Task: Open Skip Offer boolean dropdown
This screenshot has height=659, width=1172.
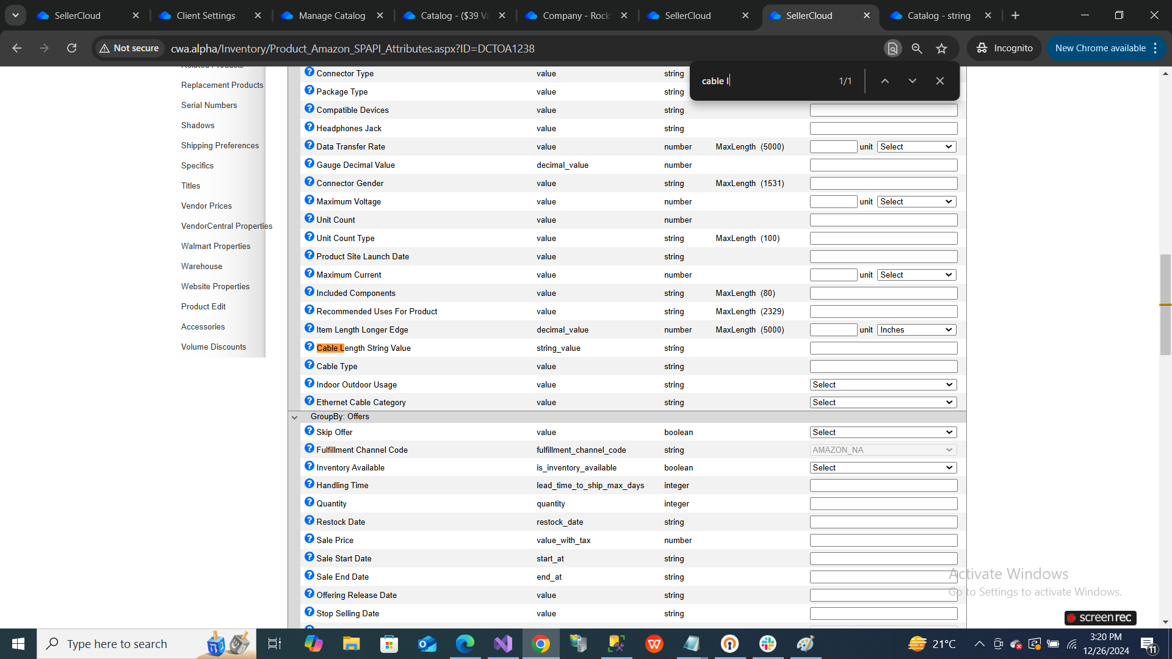Action: (x=883, y=432)
